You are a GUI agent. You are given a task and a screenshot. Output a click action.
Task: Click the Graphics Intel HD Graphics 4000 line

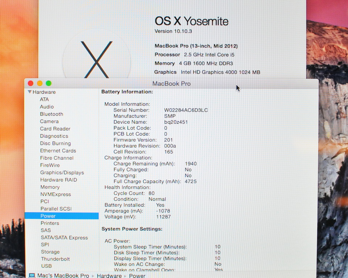pyautogui.click(x=207, y=72)
